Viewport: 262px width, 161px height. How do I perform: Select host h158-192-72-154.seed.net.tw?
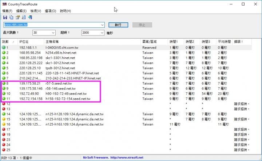click(x=68, y=99)
